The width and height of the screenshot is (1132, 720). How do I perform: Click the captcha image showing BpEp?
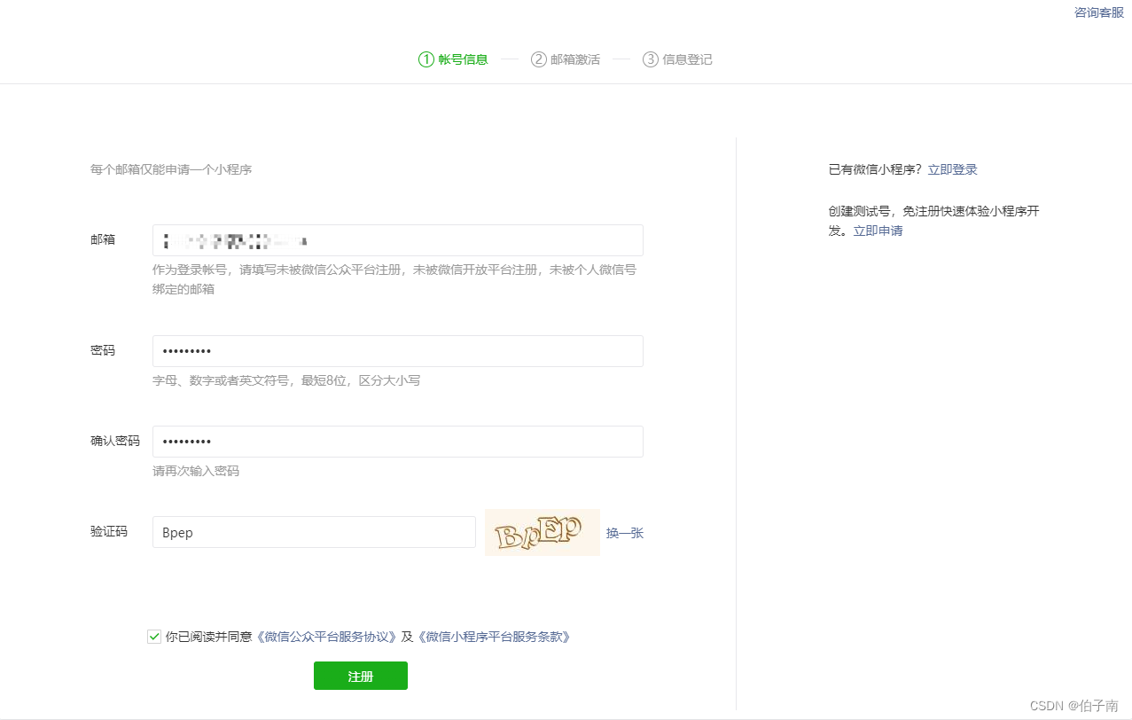(542, 532)
